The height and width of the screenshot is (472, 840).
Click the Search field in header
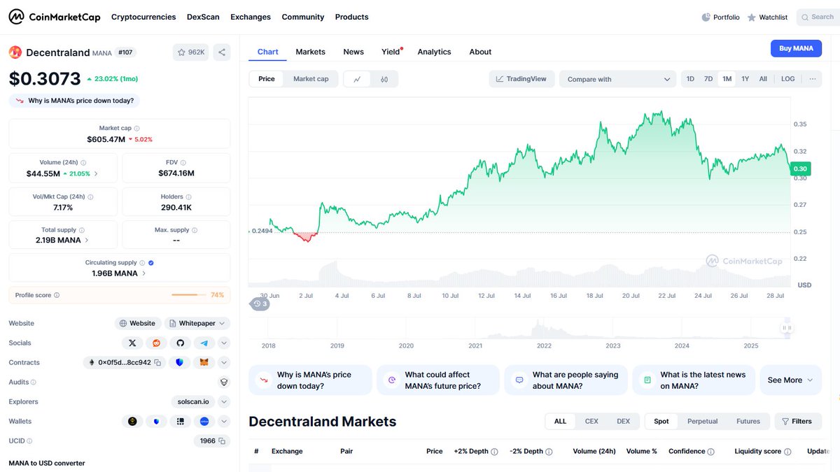(818, 17)
